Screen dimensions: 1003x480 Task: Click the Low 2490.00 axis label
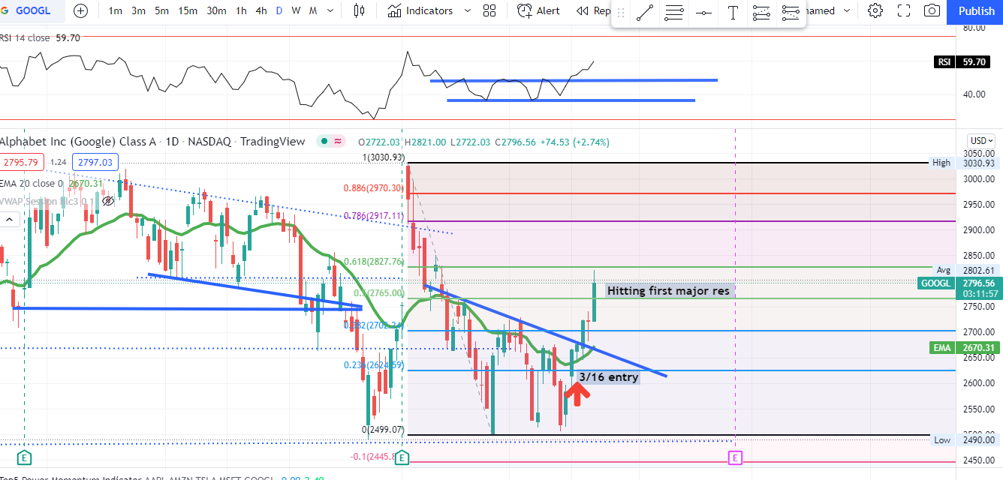pyautogui.click(x=965, y=440)
